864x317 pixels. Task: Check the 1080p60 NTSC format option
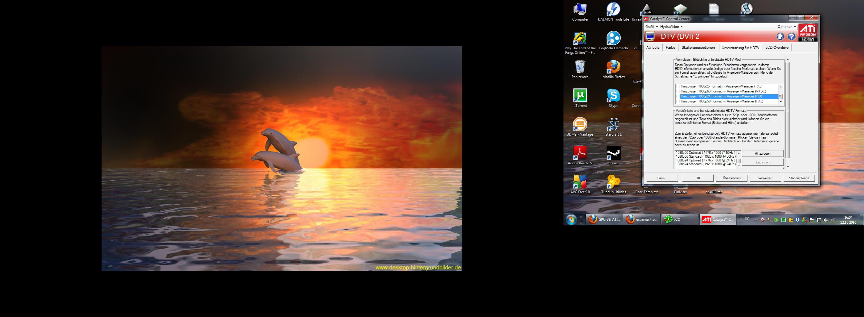678,91
